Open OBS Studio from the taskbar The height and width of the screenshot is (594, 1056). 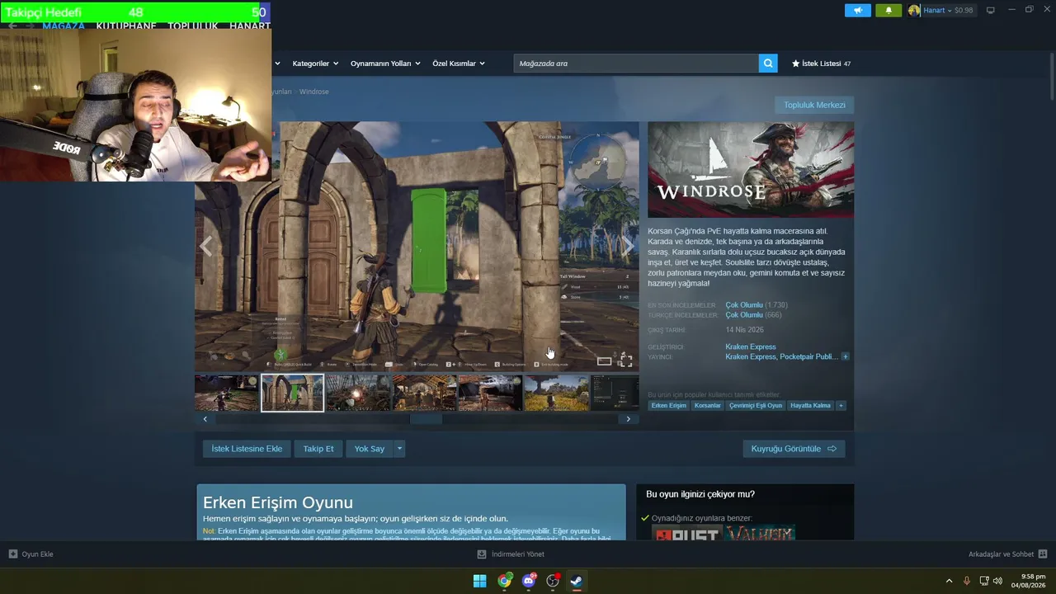click(553, 581)
